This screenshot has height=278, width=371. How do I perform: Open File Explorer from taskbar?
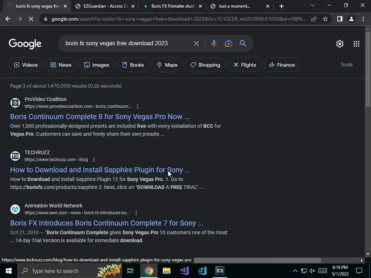click(167, 271)
